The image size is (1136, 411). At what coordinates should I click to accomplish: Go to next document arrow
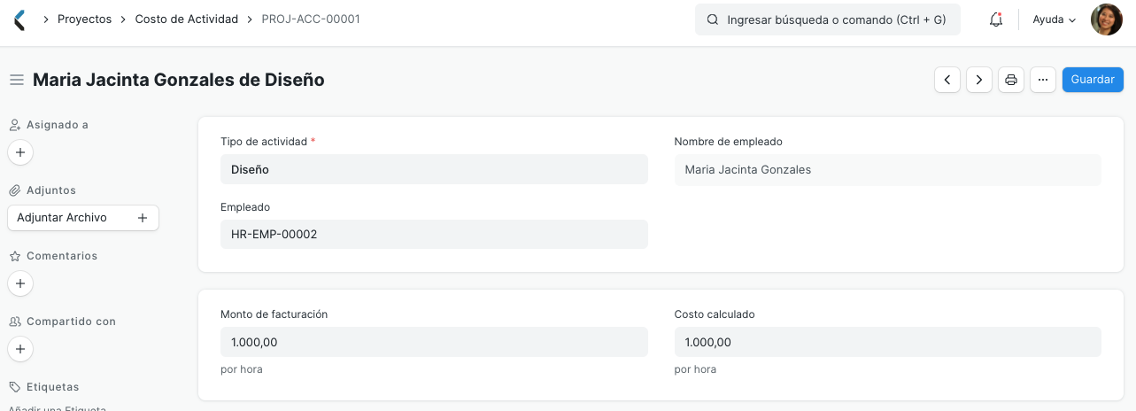978,80
